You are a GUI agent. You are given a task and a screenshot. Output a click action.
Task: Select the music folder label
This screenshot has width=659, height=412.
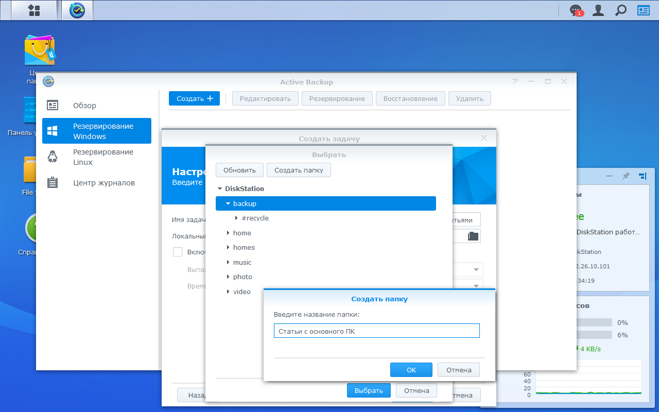[x=242, y=263]
